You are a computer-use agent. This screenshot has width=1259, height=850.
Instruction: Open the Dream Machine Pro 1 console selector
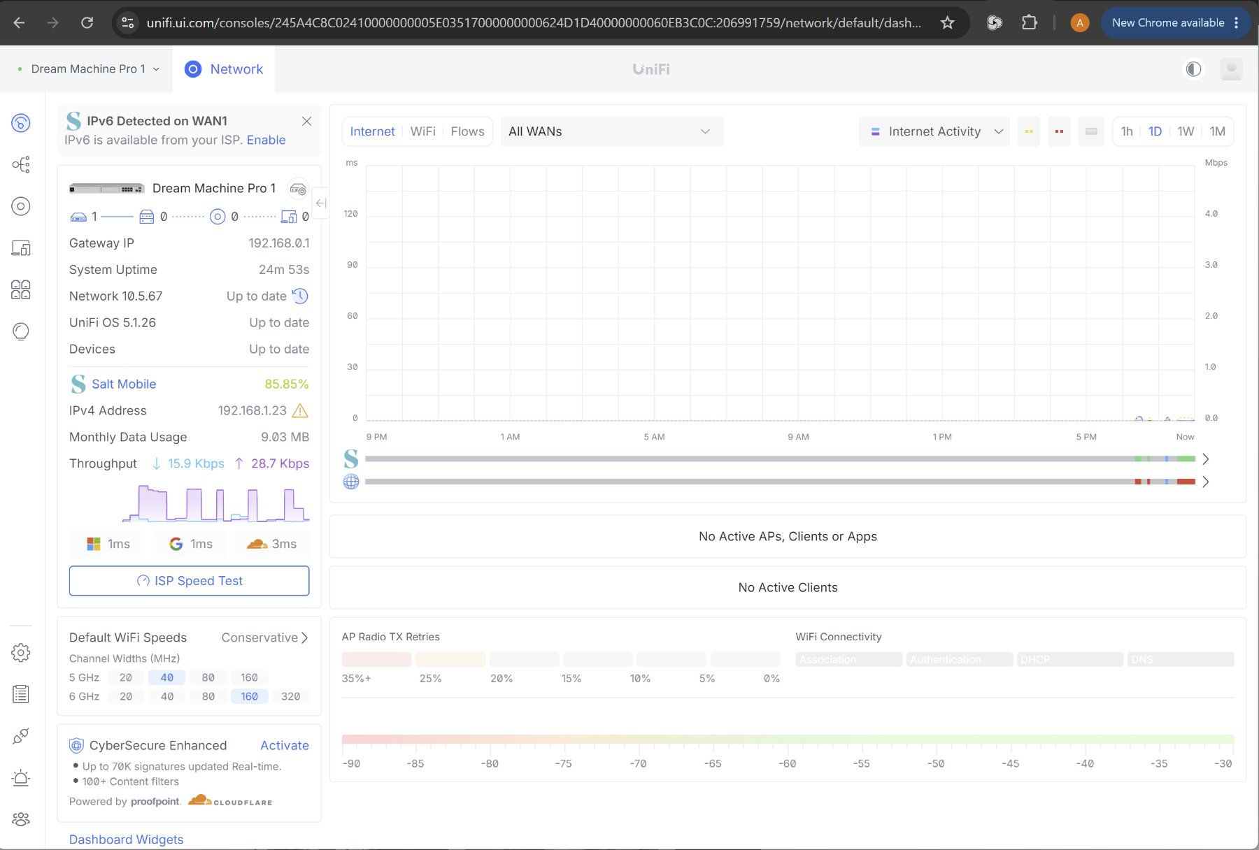coord(89,69)
